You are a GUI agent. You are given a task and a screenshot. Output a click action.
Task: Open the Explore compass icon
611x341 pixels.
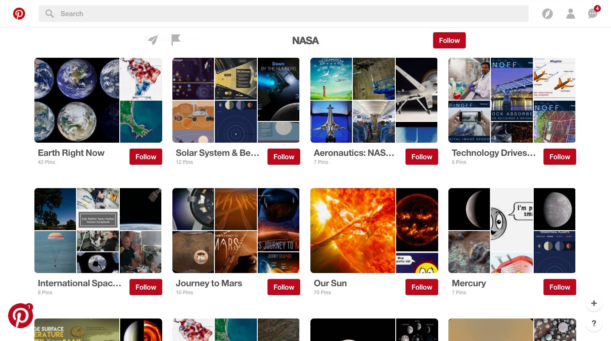(548, 14)
